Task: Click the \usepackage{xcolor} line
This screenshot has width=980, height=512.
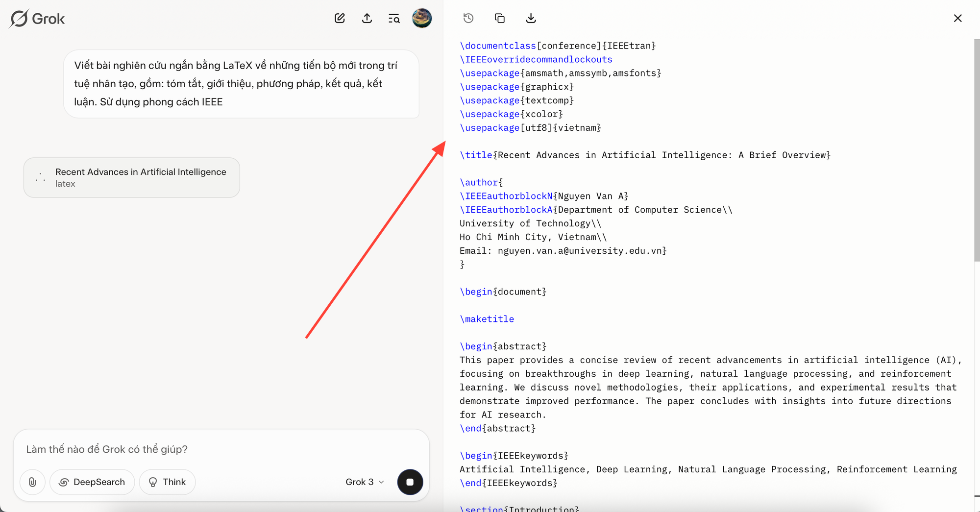Action: point(511,114)
